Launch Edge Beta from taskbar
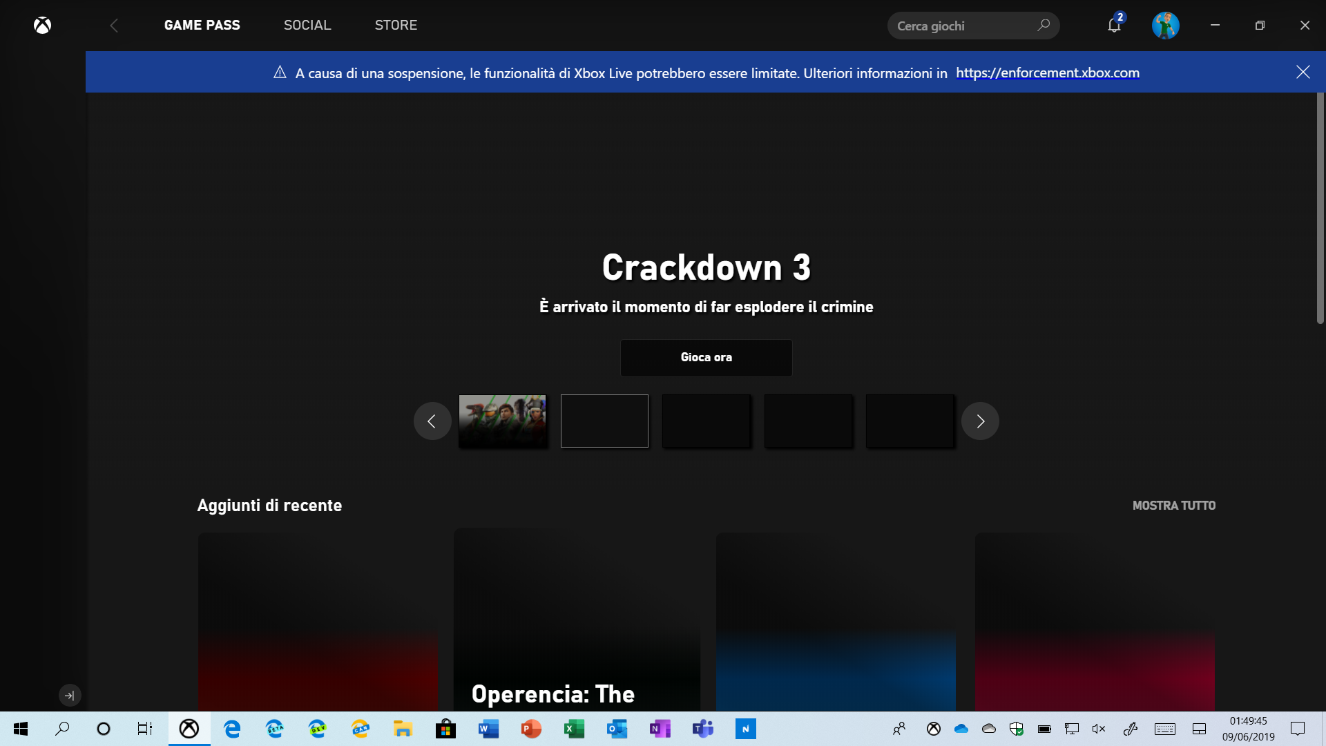1326x746 pixels. click(x=275, y=729)
